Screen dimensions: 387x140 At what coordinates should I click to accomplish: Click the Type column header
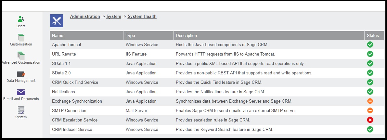point(130,35)
